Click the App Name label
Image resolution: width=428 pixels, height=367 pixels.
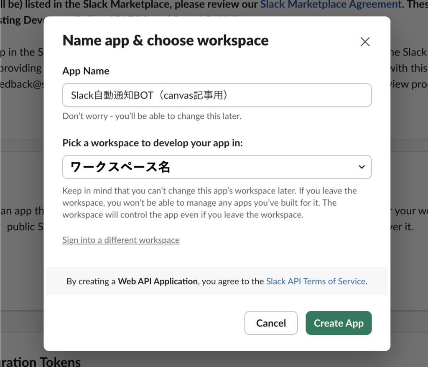coord(86,71)
